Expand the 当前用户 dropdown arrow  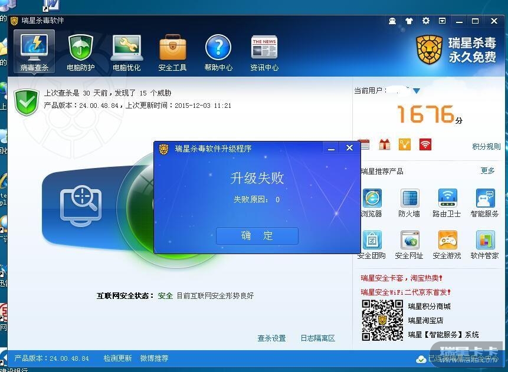tap(417, 91)
